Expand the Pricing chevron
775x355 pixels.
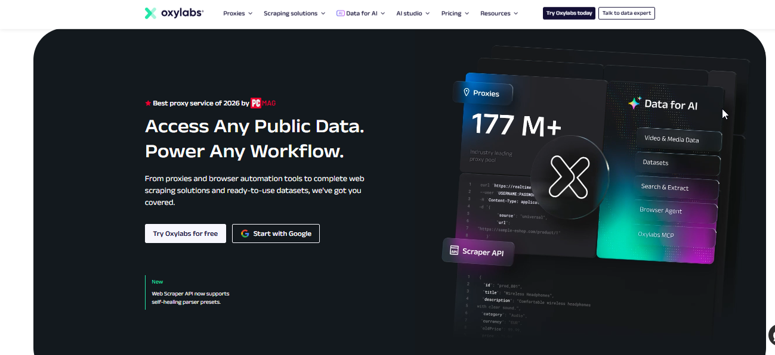coord(467,13)
